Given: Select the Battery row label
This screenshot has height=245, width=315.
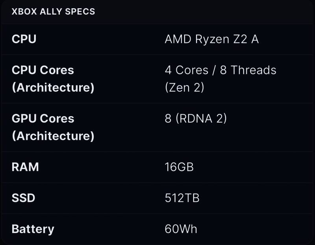Looking at the screenshot, I should point(33,229).
